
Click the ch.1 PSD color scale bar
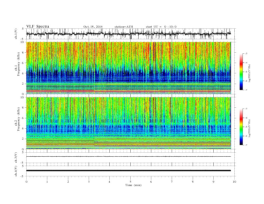tap(241, 72)
